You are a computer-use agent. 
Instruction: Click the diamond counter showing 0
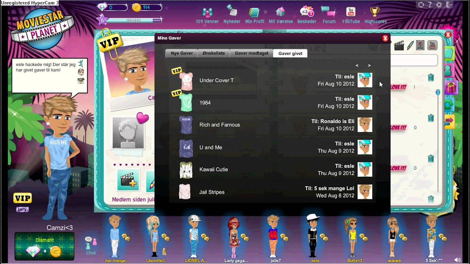(x=112, y=7)
